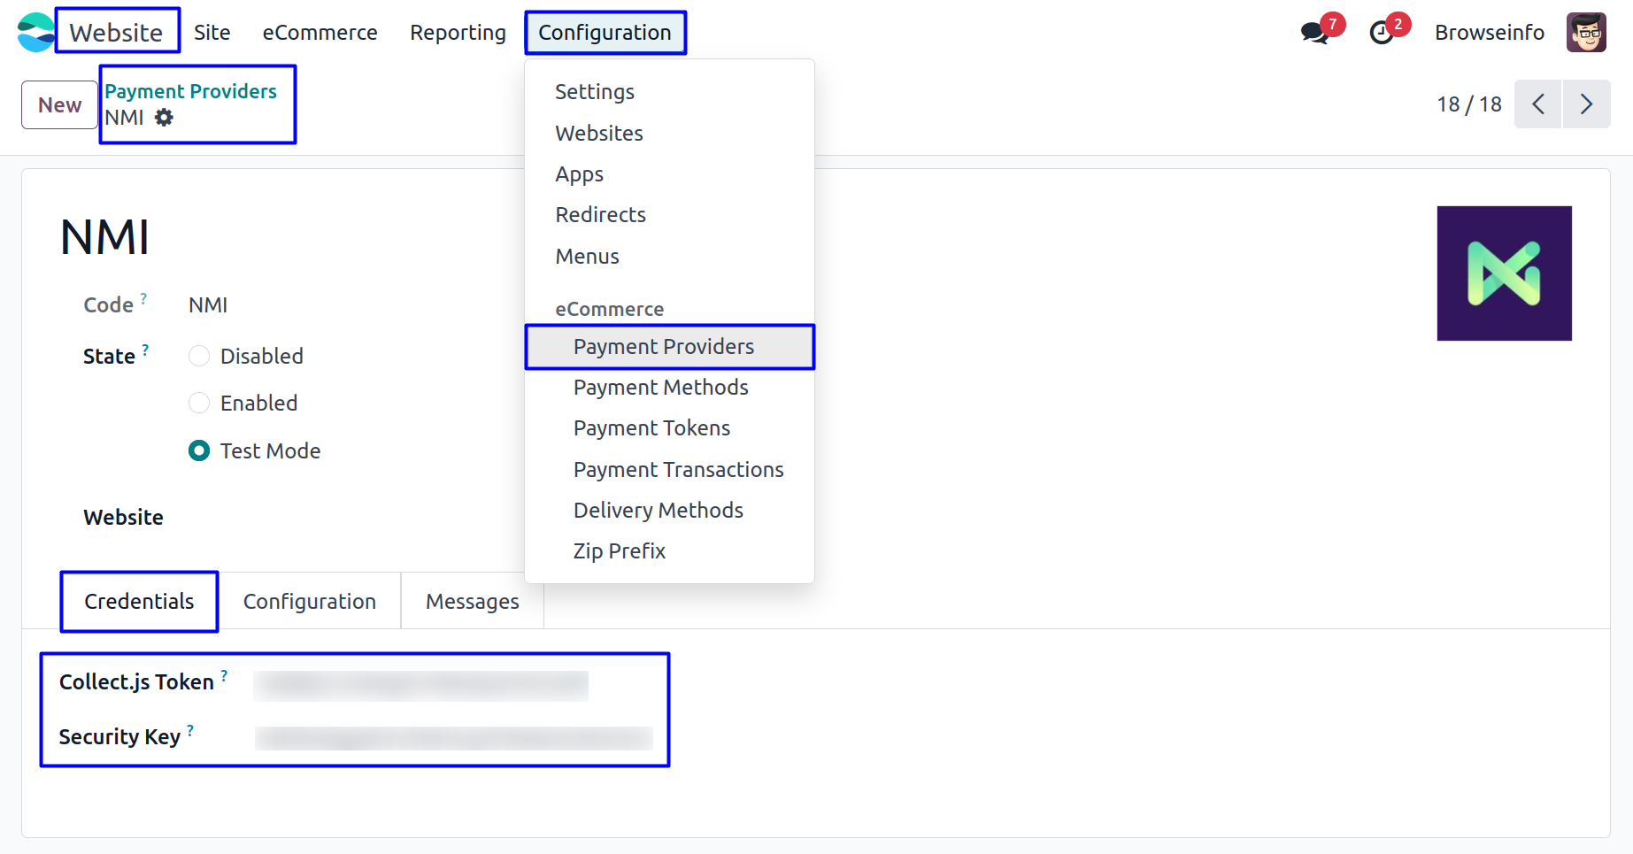Show the Collect.js Token help icon
This screenshot has height=854, width=1633.
coord(224,676)
